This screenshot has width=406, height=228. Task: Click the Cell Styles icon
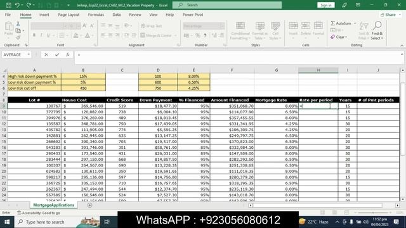coord(275,26)
